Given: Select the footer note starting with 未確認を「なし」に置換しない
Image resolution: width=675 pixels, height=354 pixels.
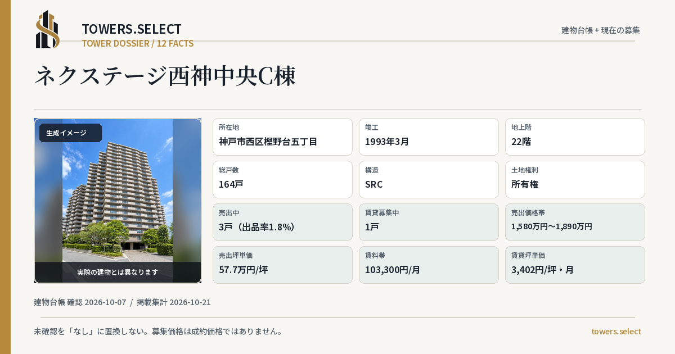Looking at the screenshot, I should pyautogui.click(x=158, y=332).
